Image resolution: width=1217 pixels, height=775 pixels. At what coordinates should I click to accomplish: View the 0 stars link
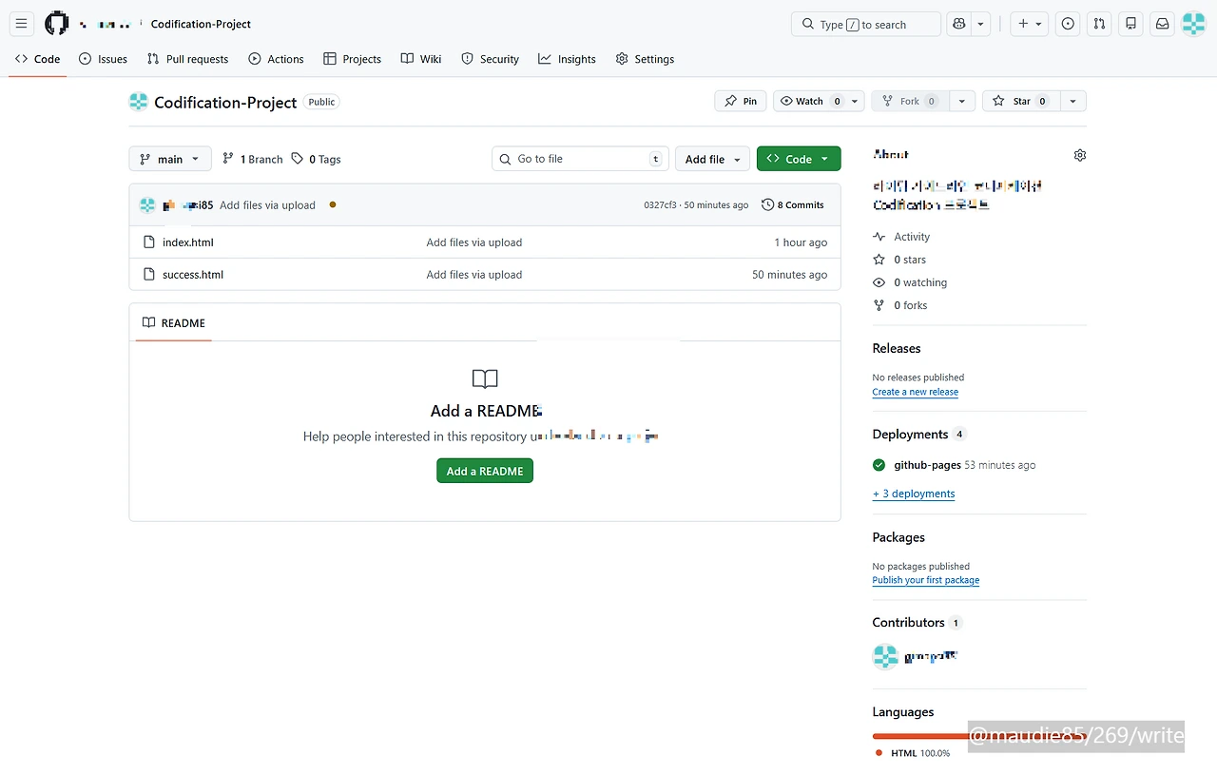(899, 260)
